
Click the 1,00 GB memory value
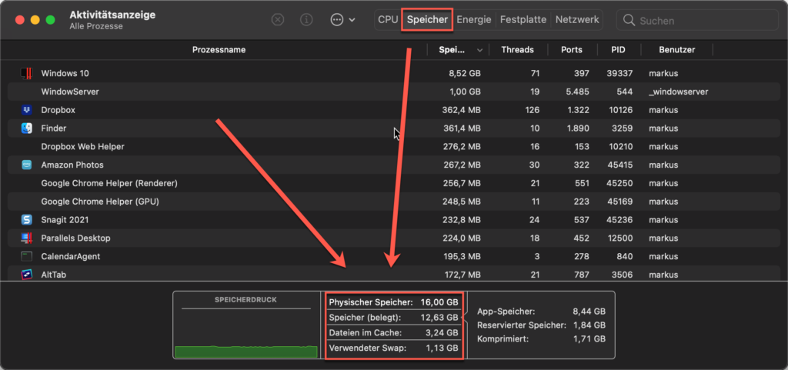464,92
